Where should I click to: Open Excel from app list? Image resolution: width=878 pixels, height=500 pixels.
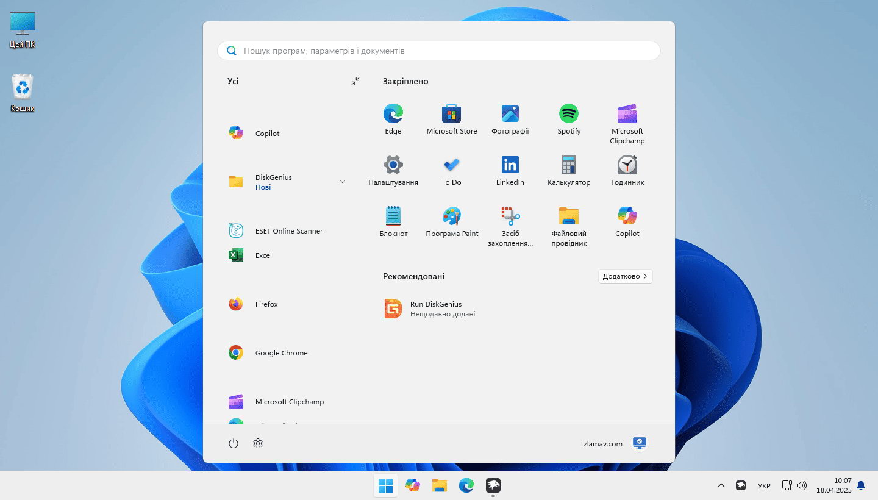(287, 255)
